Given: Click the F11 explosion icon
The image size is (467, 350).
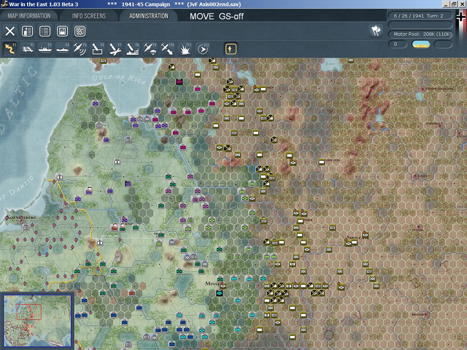Looking at the screenshot, I should (185, 48).
